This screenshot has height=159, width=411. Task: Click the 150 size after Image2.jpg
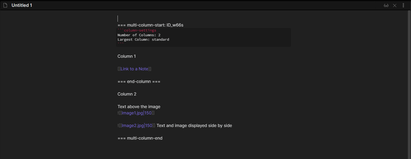[149, 125]
